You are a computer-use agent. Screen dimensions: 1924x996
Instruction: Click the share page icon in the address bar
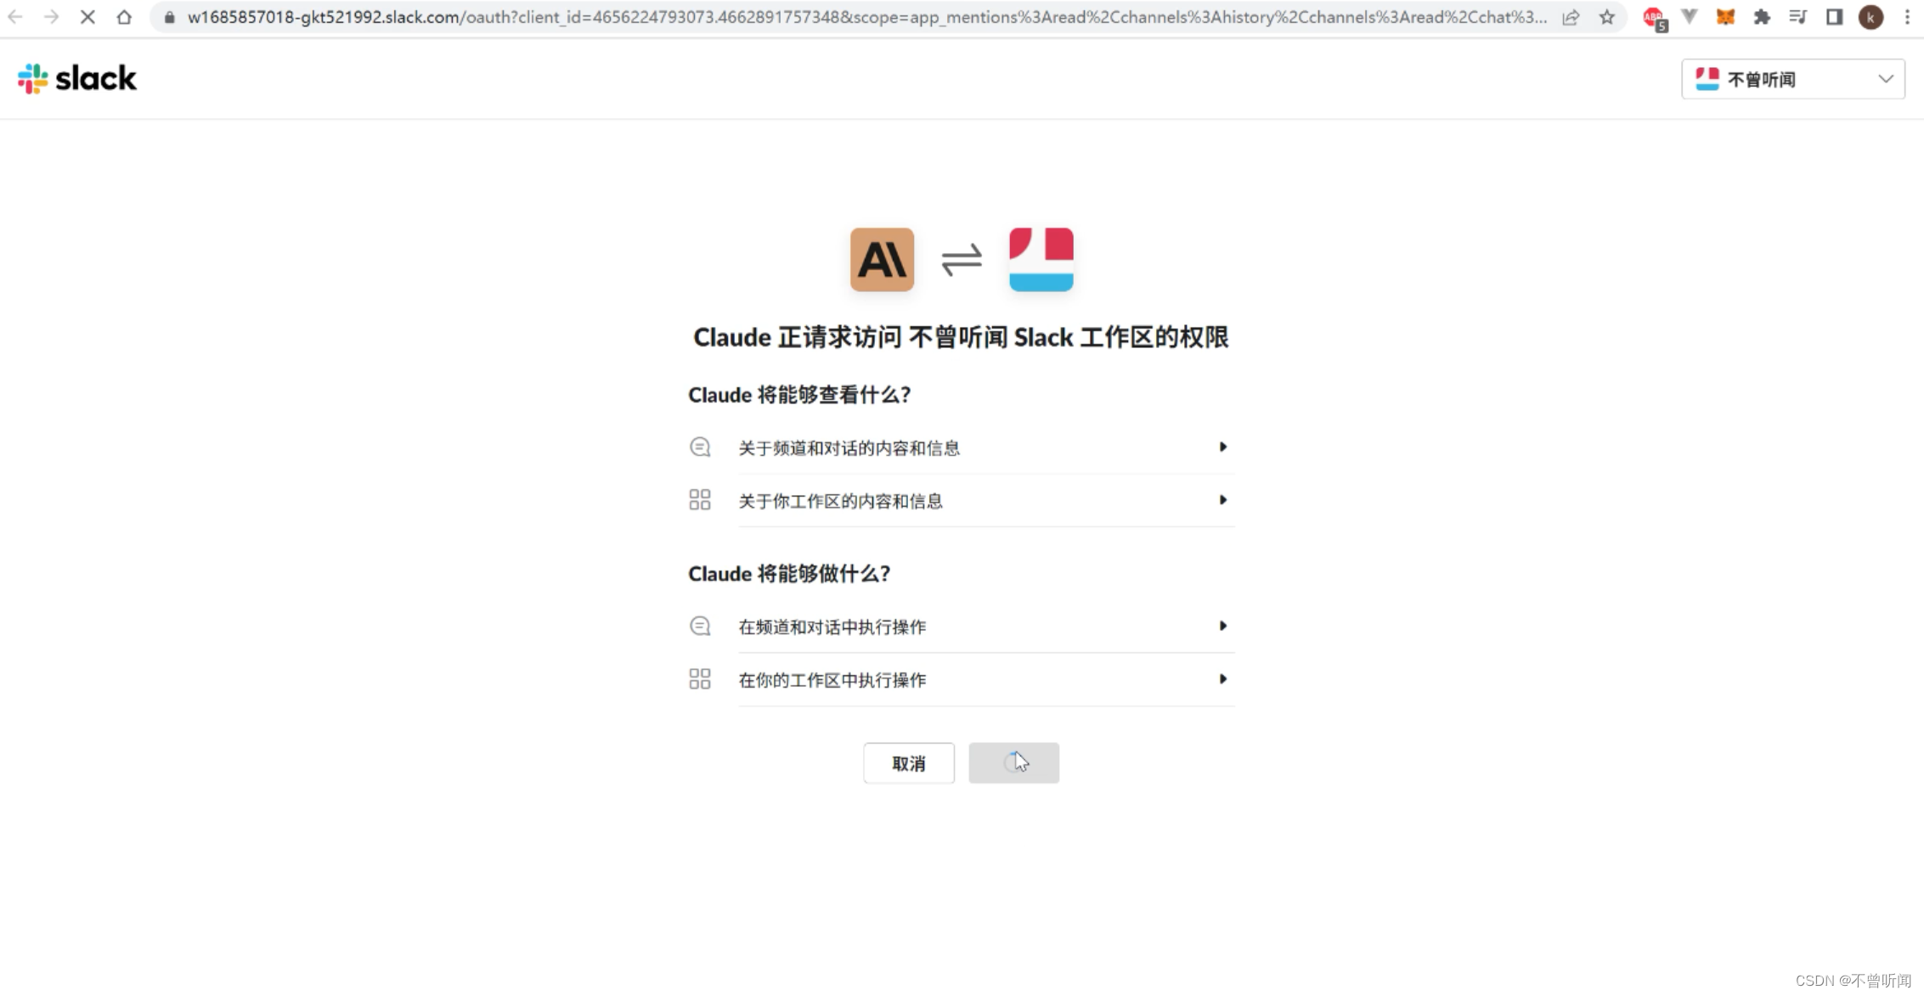pos(1571,17)
